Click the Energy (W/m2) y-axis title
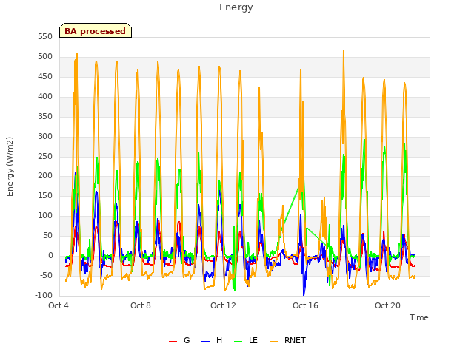 10,166
